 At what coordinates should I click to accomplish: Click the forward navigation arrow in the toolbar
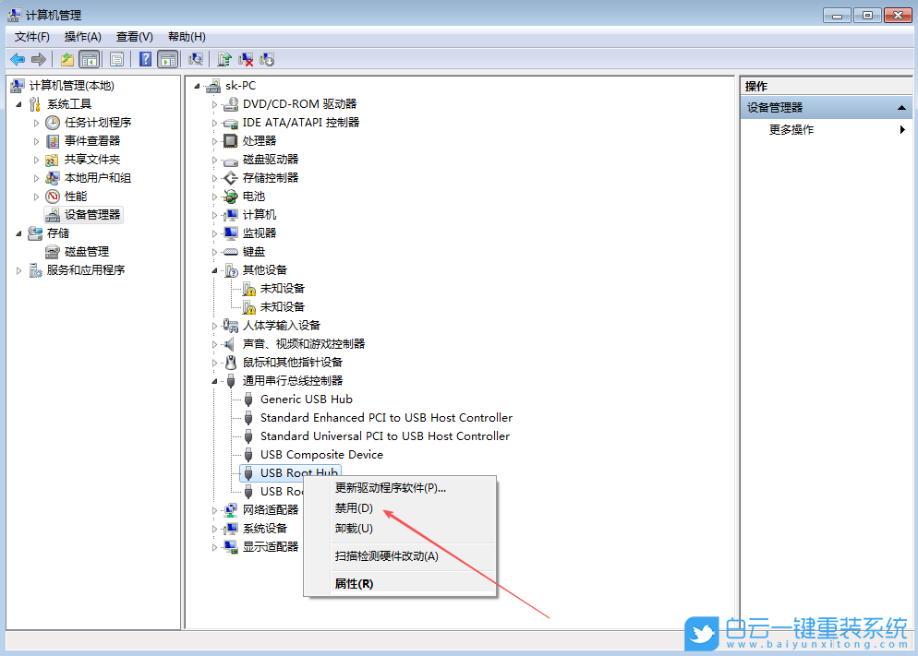click(x=38, y=58)
